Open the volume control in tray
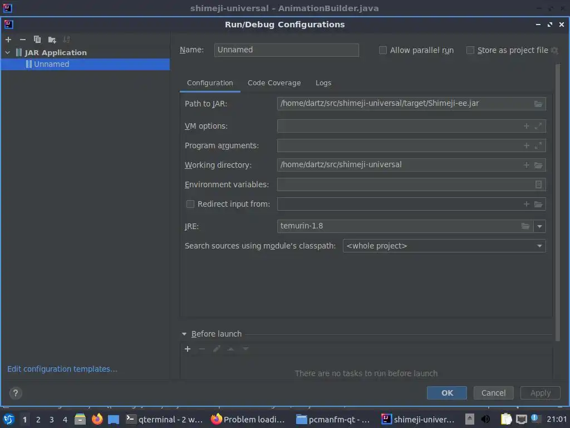 point(485,419)
